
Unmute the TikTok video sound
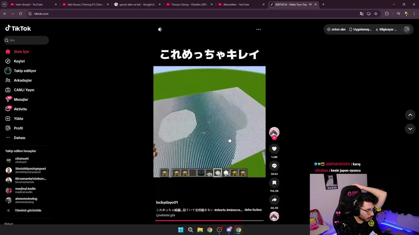160,29
